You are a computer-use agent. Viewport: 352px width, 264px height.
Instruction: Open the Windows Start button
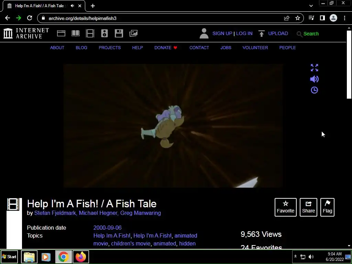pos(9,256)
